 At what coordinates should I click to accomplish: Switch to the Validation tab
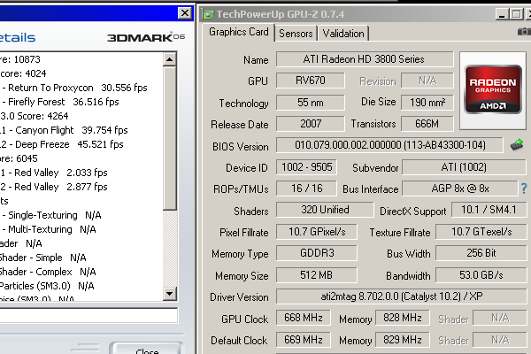pyautogui.click(x=343, y=34)
